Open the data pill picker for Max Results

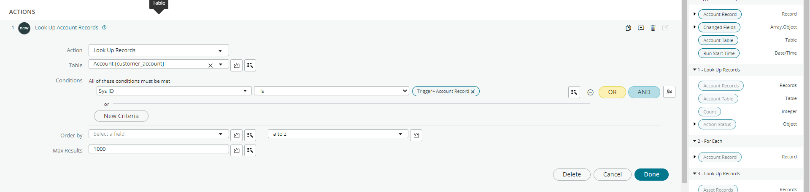(250, 150)
